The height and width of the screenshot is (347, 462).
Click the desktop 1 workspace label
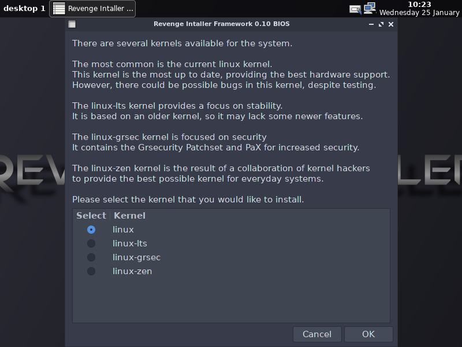24,9
